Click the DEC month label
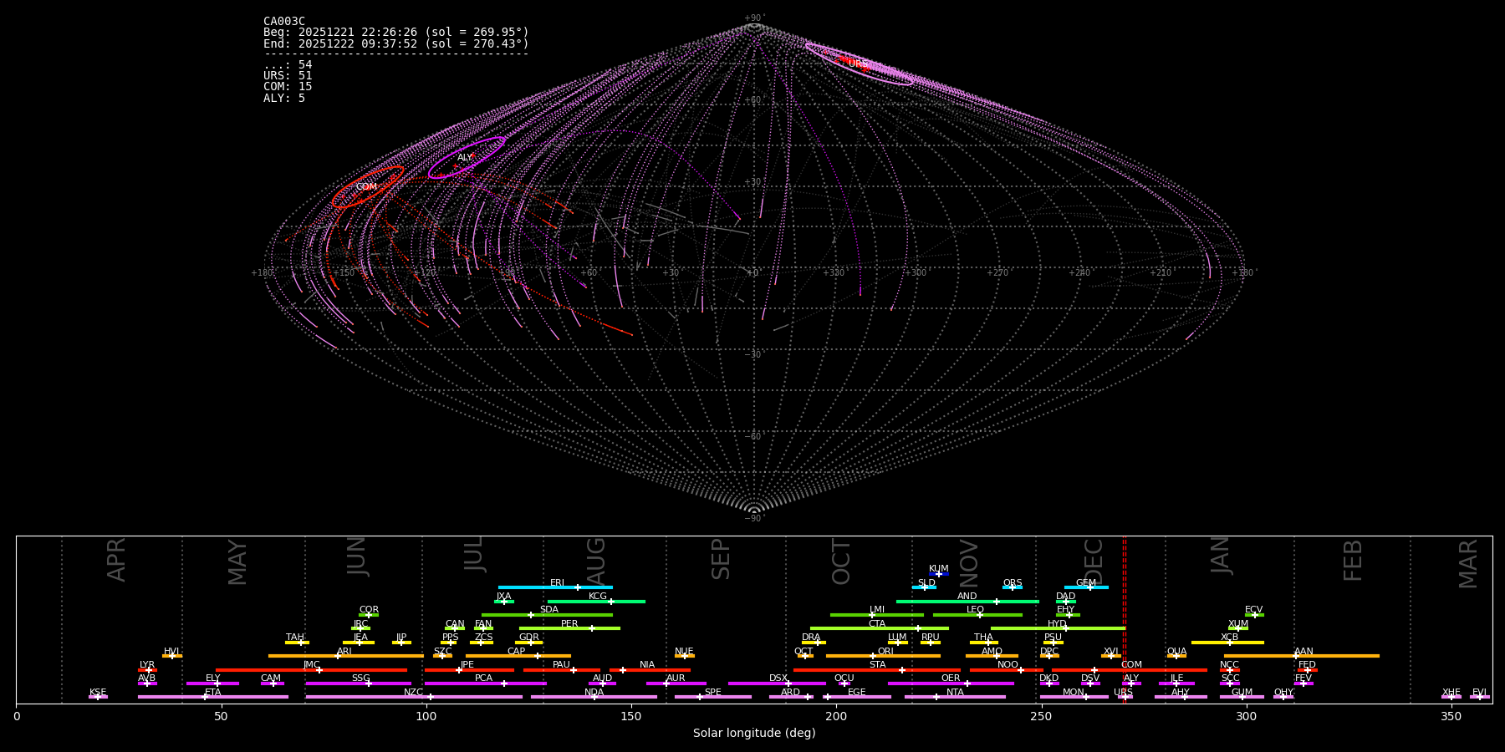Viewport: 1505px width, 752px height. pos(1094,561)
